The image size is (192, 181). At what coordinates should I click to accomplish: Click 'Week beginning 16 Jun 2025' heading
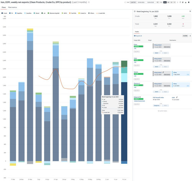click(x=147, y=12)
